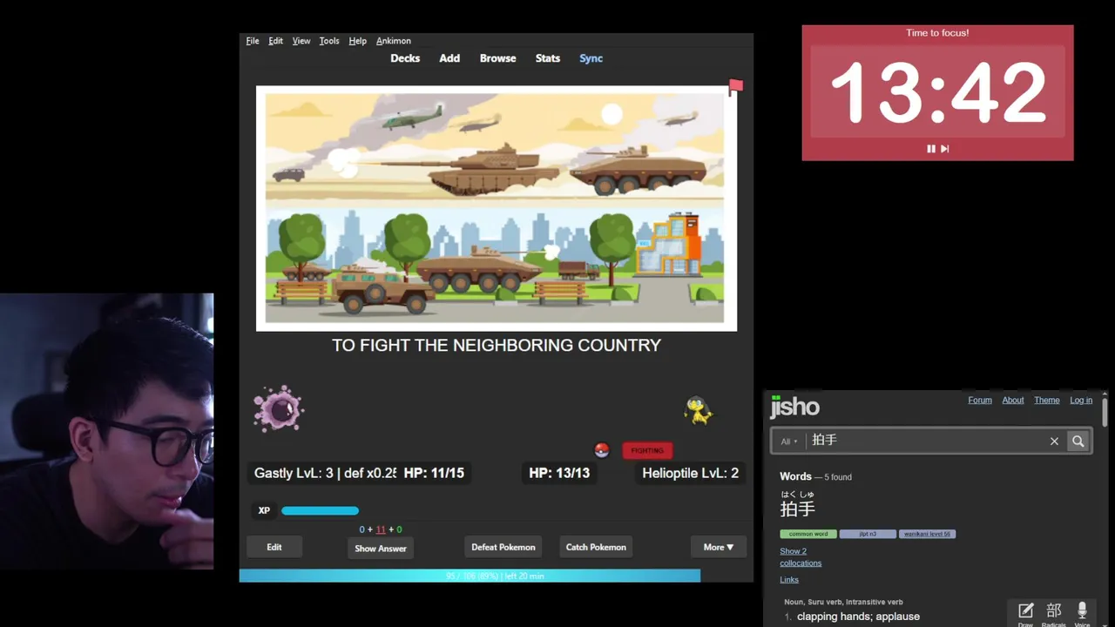The width and height of the screenshot is (1115, 627).
Task: Skip to the next timer session
Action: click(944, 149)
